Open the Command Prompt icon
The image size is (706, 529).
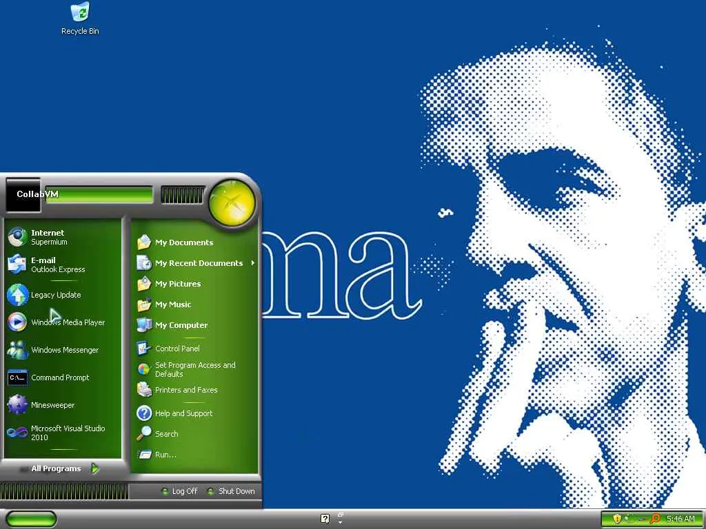[x=17, y=377]
